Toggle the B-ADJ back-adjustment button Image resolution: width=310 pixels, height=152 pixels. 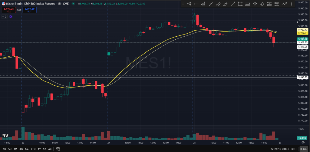[x=303, y=149]
